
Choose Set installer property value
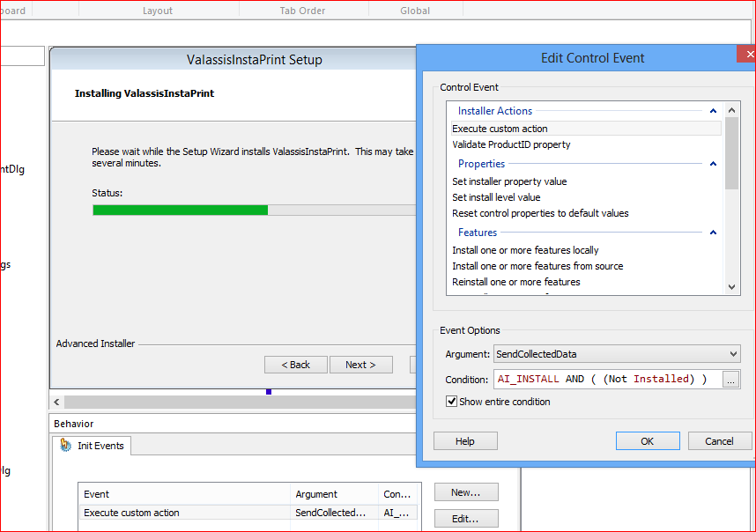509,181
